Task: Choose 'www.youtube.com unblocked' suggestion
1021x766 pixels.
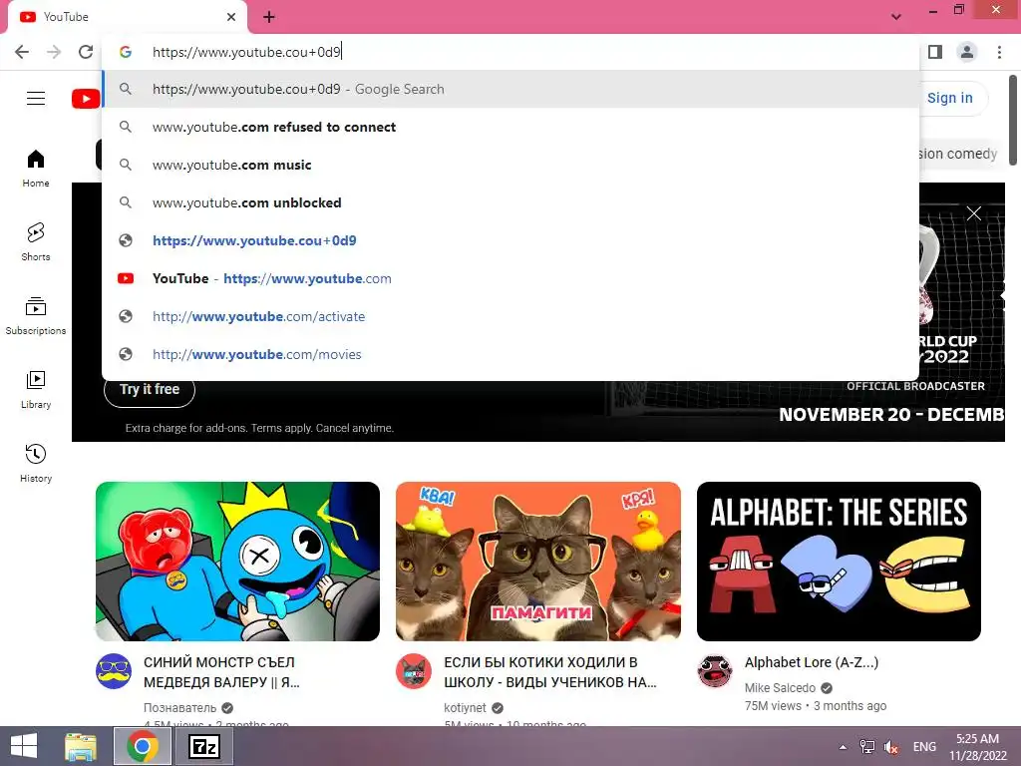Action: pyautogui.click(x=510, y=202)
